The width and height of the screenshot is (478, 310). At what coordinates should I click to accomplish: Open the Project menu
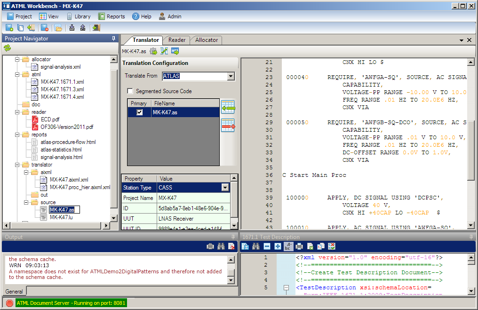click(19, 16)
